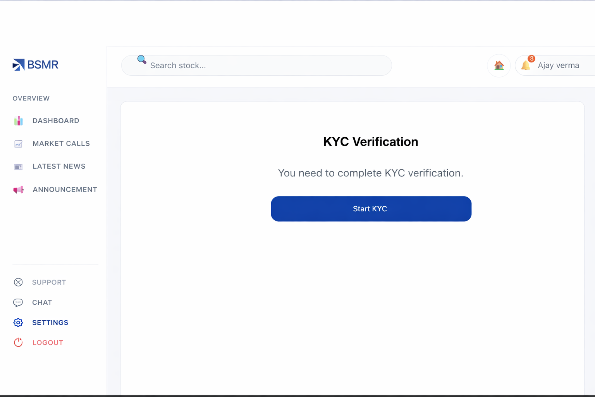Open the Ajay verma profile menu
Screen dimensions: 595x397
[558, 66]
